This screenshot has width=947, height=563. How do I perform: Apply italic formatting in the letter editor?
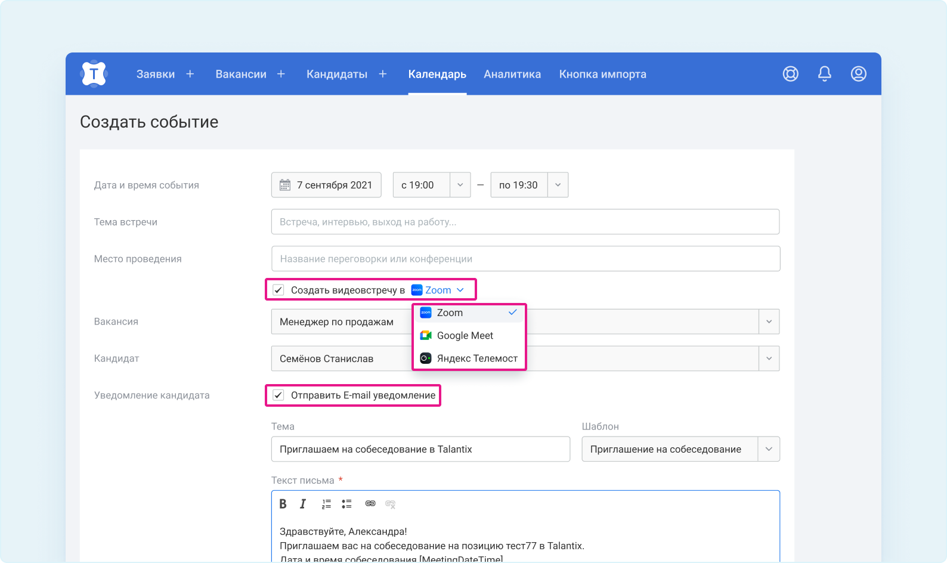[x=303, y=504]
